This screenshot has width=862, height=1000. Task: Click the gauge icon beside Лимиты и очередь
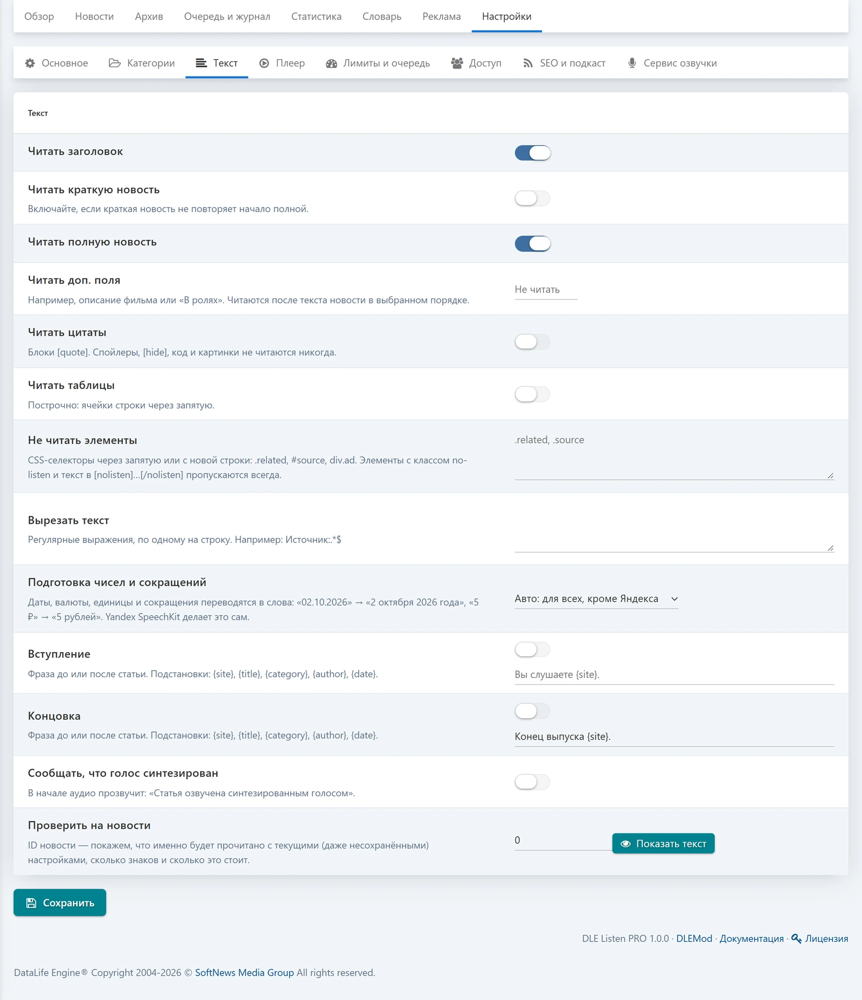coord(331,64)
